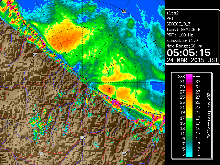
Task: Select the 'Elevation:1.0' text
Action: coord(182,41)
